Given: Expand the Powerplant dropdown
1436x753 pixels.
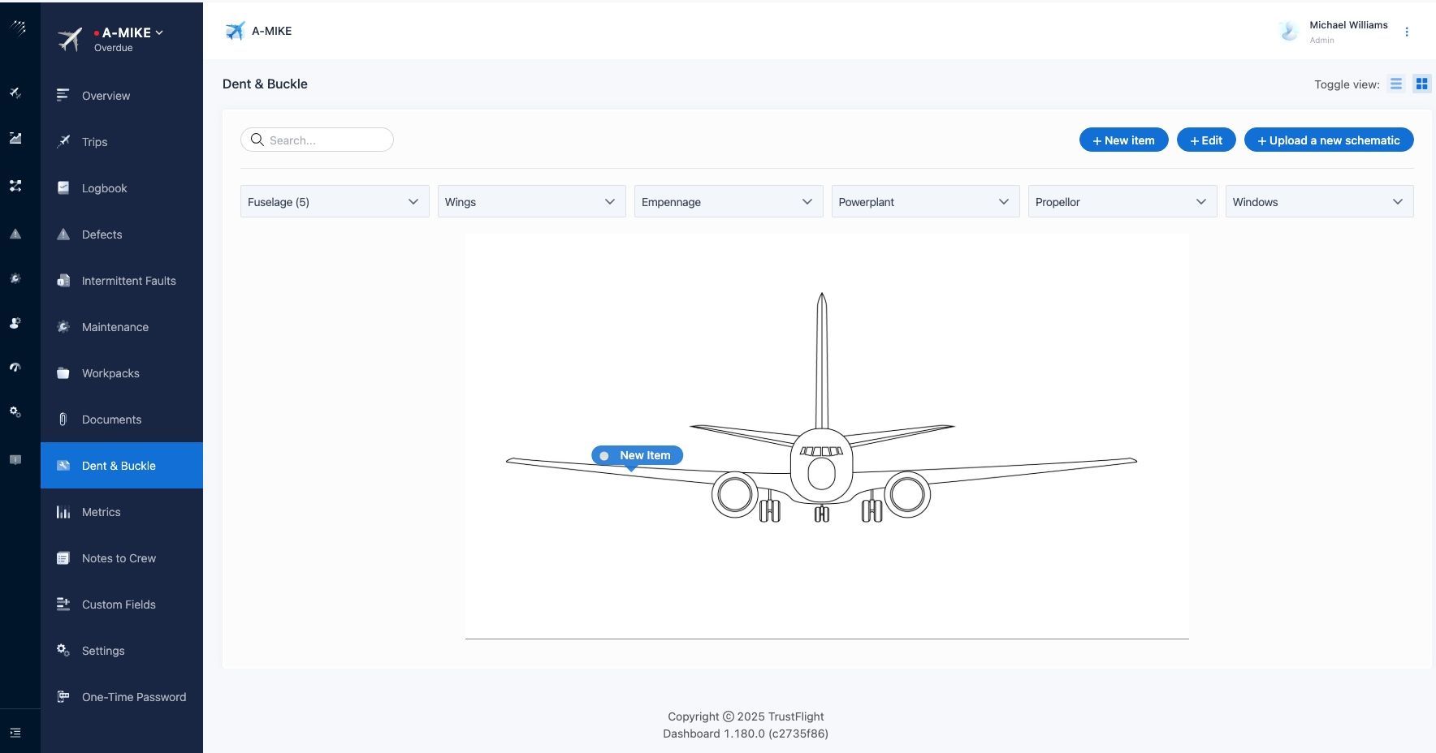Looking at the screenshot, I should [926, 201].
